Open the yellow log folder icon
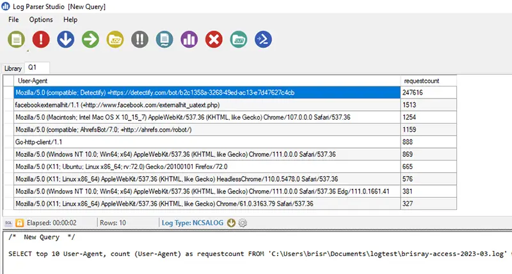Image resolution: width=512 pixels, height=274 pixels. click(x=115, y=40)
